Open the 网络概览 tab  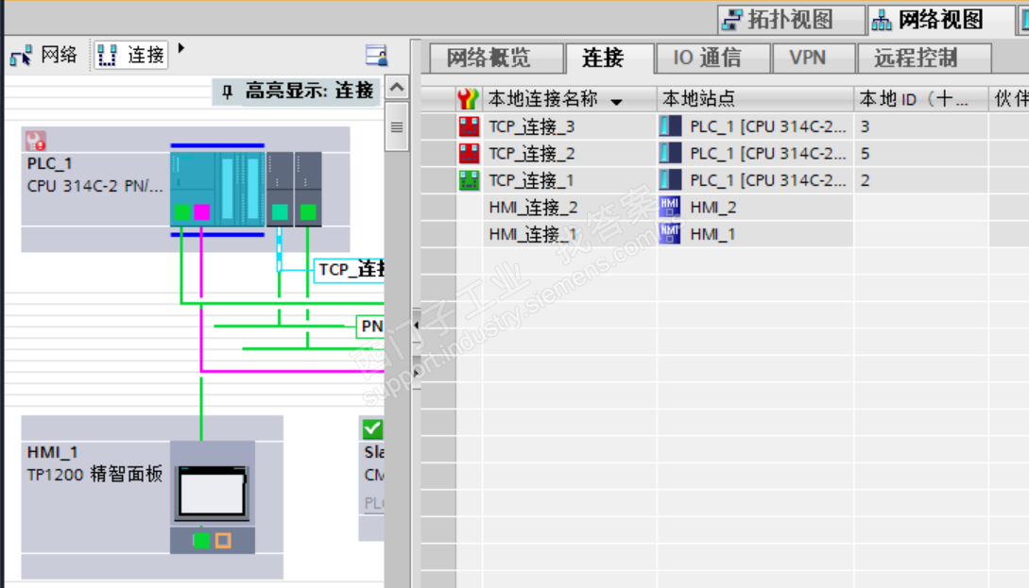[496, 59]
